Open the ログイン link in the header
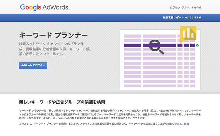 (175, 7)
